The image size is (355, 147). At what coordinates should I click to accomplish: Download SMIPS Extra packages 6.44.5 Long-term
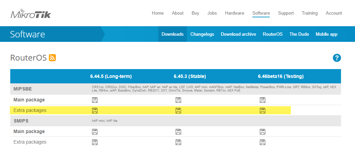pyautogui.click(x=95, y=142)
